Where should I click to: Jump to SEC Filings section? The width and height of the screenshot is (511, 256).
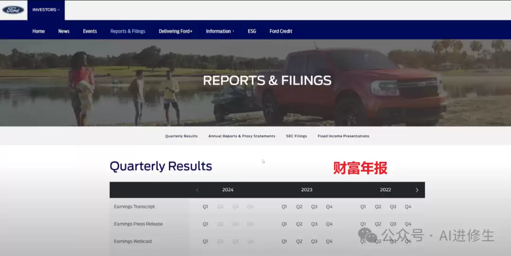[297, 136]
